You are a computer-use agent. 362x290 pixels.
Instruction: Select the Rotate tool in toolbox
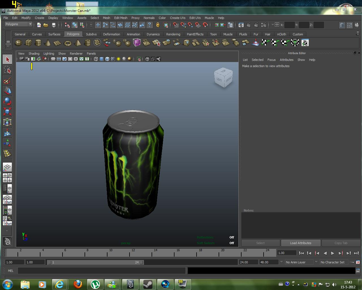(x=7, y=101)
